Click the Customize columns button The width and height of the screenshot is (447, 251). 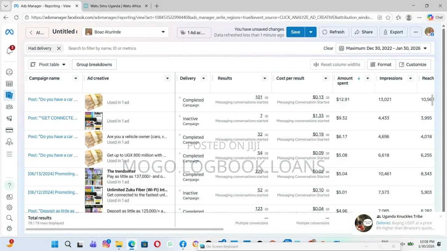(413, 64)
